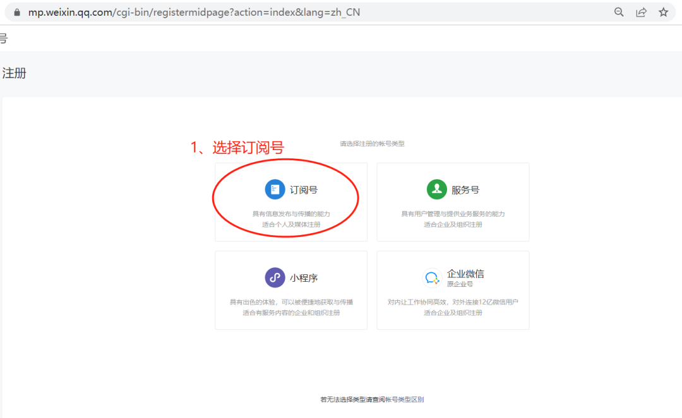Image resolution: width=682 pixels, height=418 pixels.
Task: Click the blue 订阅号 document icon
Action: 275,189
